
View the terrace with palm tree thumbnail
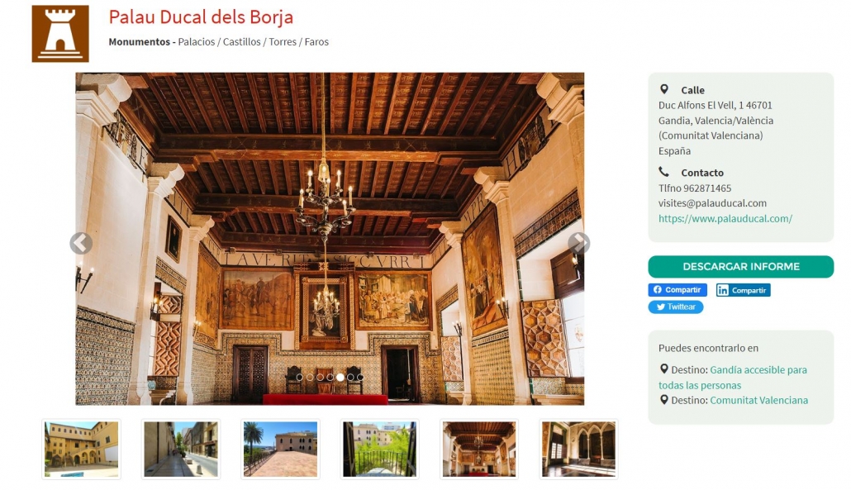point(281,450)
